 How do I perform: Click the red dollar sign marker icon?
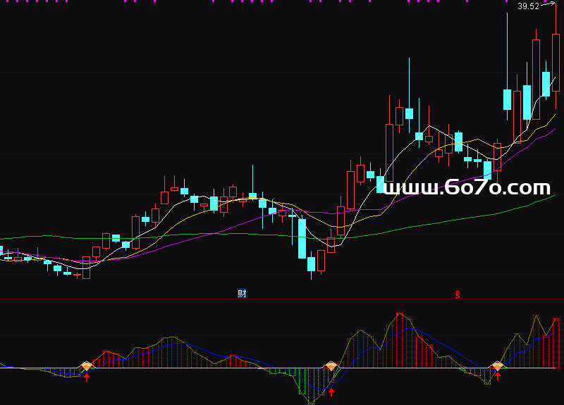457,295
